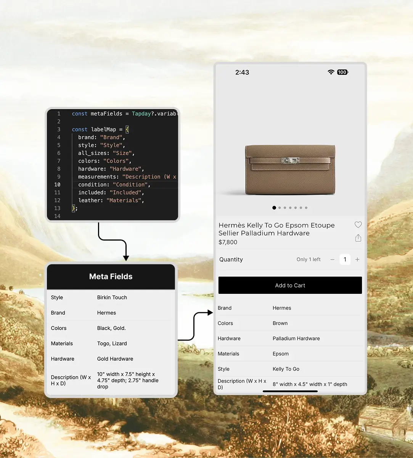Click code line 1 const metaFields

125,114
